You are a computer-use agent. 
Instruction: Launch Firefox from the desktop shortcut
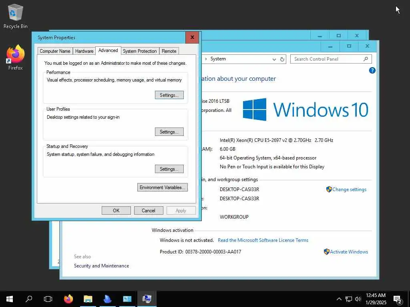tap(16, 58)
